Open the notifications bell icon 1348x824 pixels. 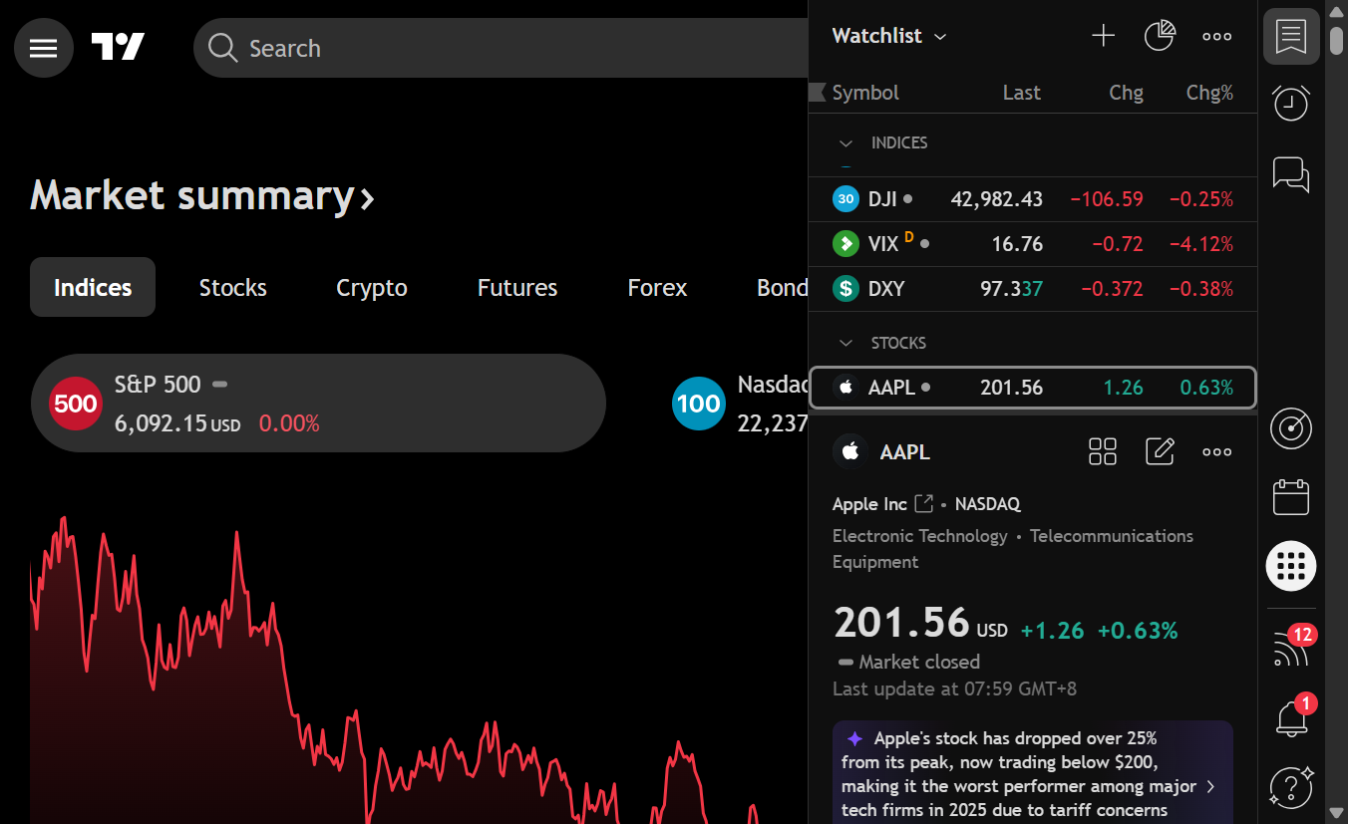[x=1291, y=716]
